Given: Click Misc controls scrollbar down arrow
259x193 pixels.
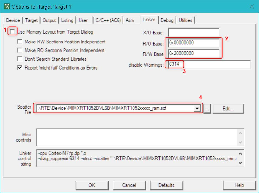Looking at the screenshot, I should (x=240, y=142).
